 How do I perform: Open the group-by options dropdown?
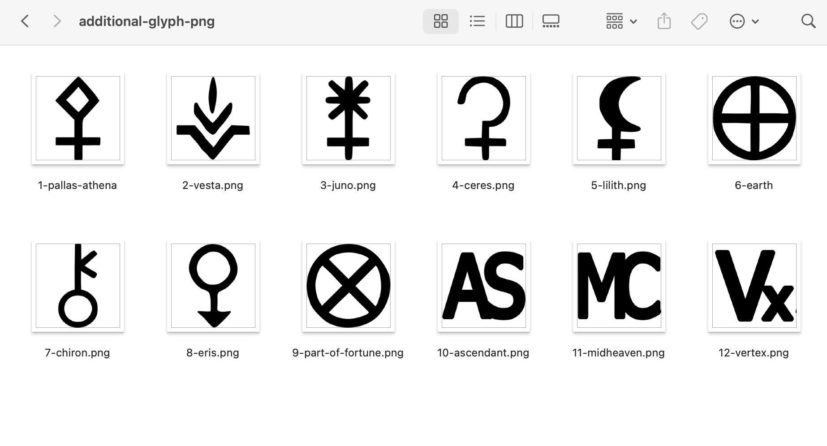click(x=621, y=21)
